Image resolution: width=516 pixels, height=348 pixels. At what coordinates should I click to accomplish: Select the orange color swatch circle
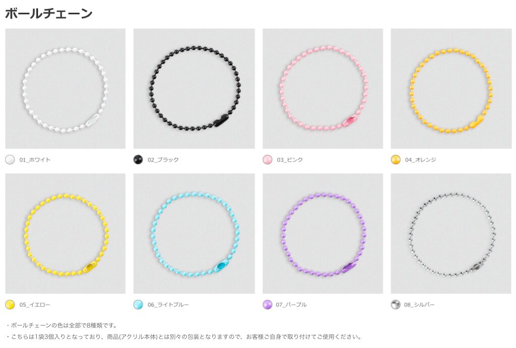(396, 160)
